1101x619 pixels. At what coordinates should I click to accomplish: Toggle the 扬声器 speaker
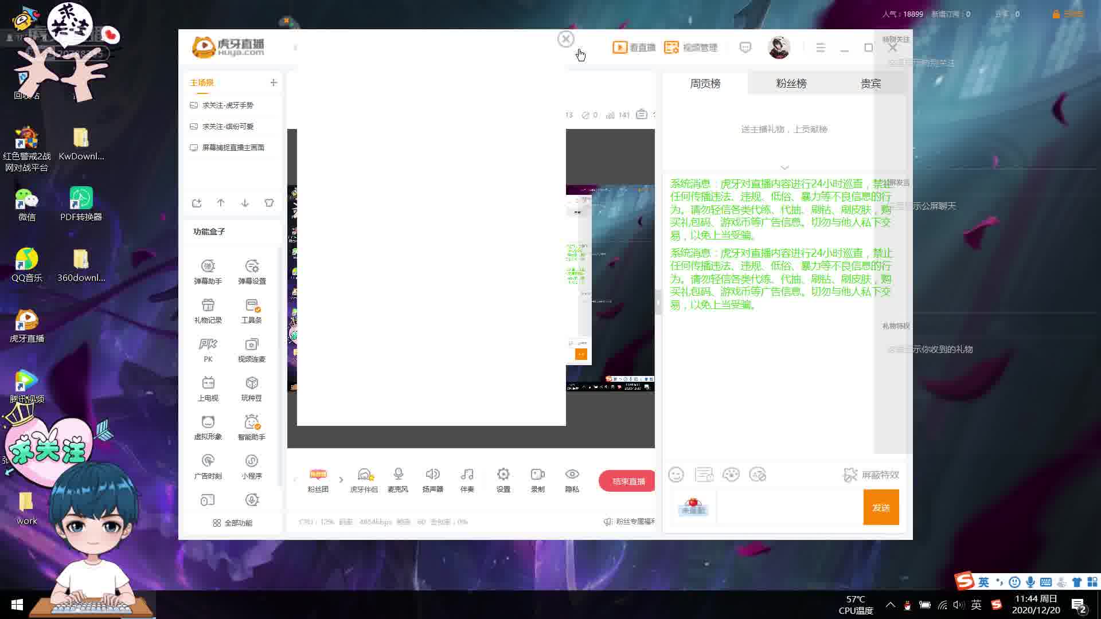pos(432,480)
